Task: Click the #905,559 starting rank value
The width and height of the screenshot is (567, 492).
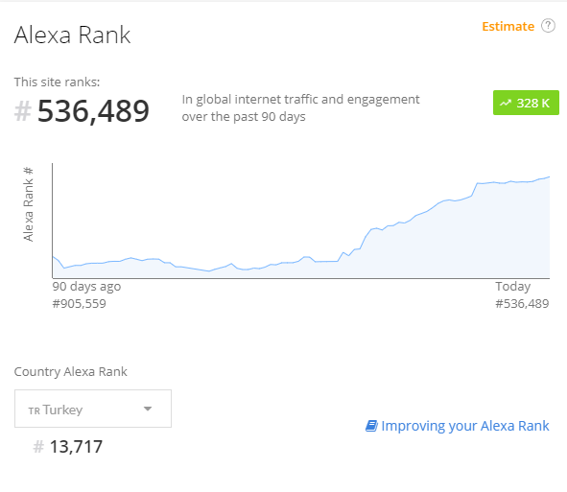Action: (x=80, y=304)
